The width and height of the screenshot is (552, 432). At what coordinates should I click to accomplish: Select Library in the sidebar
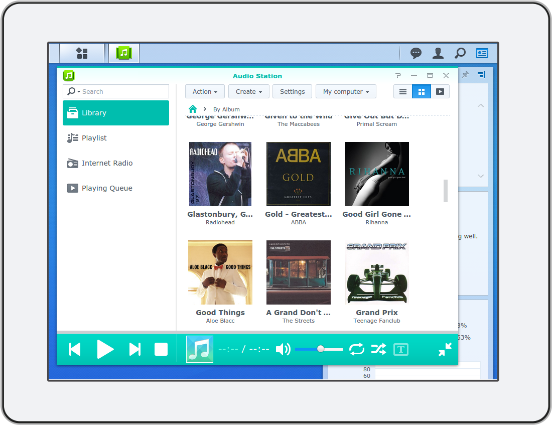point(116,113)
